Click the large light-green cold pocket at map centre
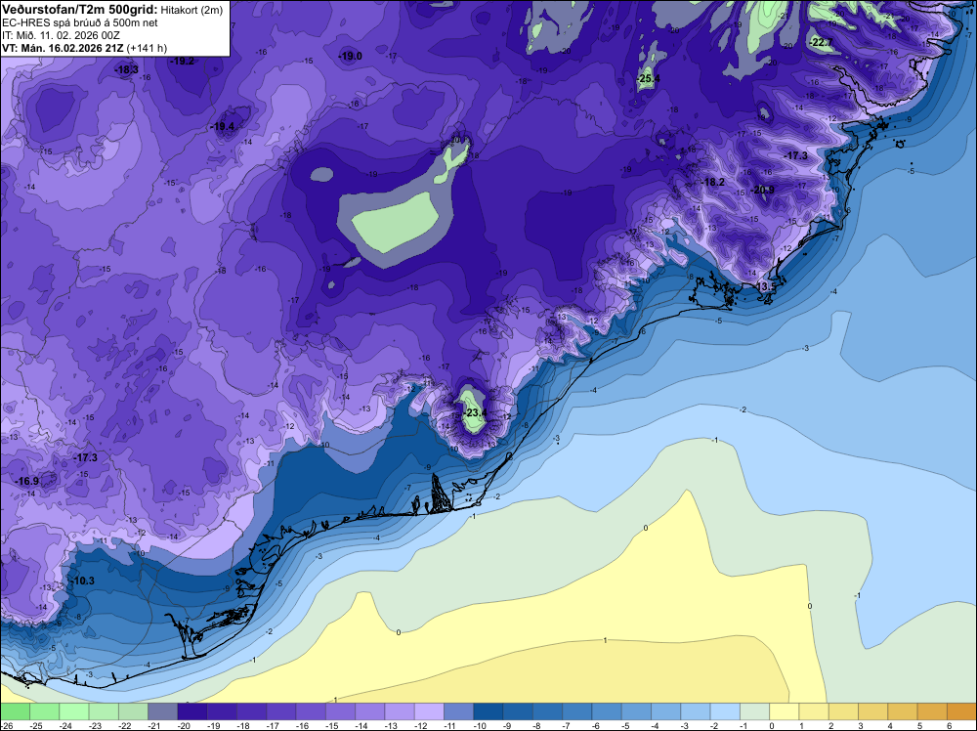This screenshot has height=731, width=977. click(x=394, y=222)
